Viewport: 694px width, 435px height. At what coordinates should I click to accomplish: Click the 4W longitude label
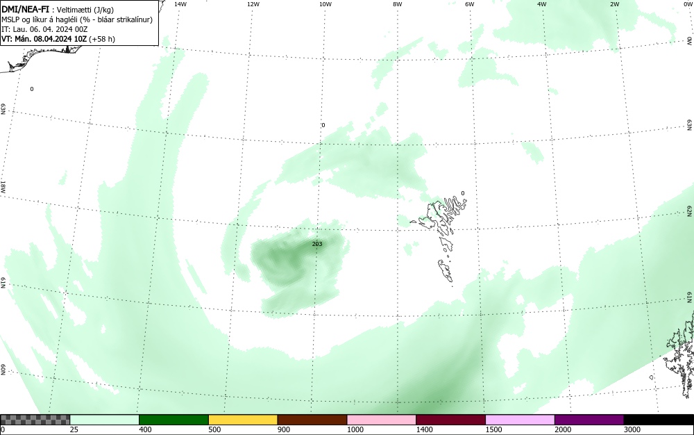coord(542,4)
